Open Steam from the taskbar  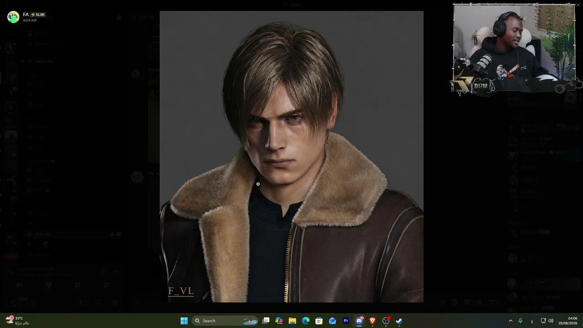[399, 321]
